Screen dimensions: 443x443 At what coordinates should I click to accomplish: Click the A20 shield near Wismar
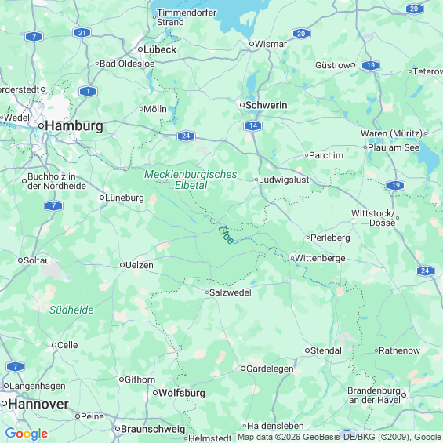pos(301,34)
